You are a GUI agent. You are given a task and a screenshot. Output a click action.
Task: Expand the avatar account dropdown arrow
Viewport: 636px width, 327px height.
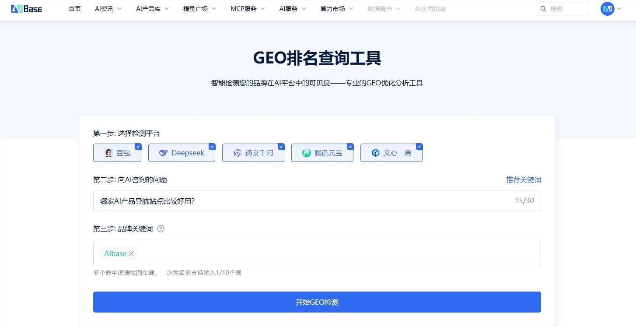tap(618, 8)
